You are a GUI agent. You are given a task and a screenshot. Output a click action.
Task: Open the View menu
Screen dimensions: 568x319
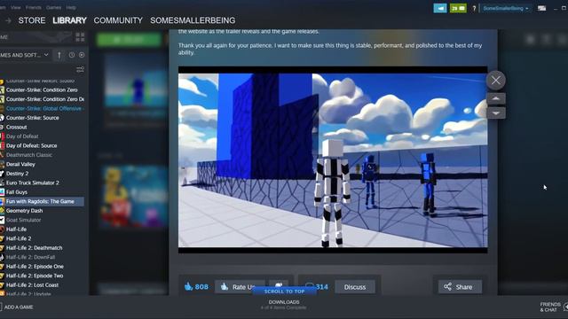16,7
